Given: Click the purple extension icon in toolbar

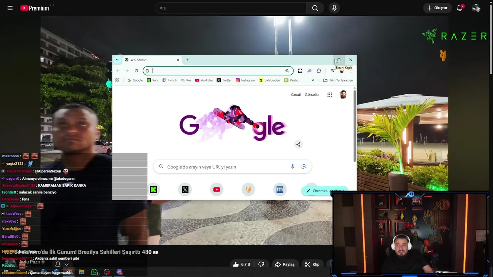Looking at the screenshot, I should pos(309,71).
